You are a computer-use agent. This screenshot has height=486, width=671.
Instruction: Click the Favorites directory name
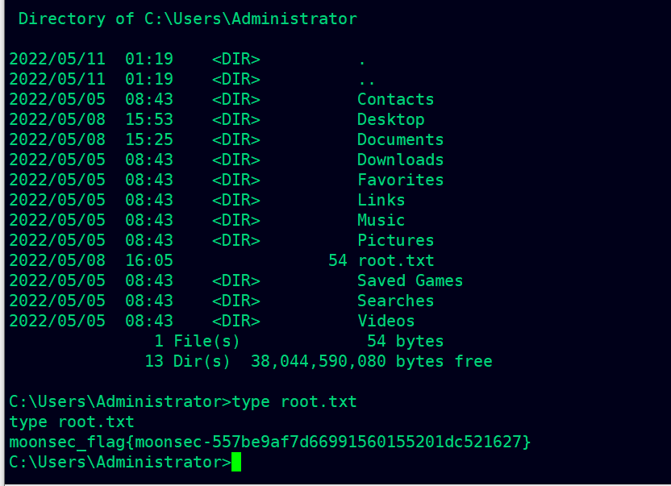click(401, 180)
